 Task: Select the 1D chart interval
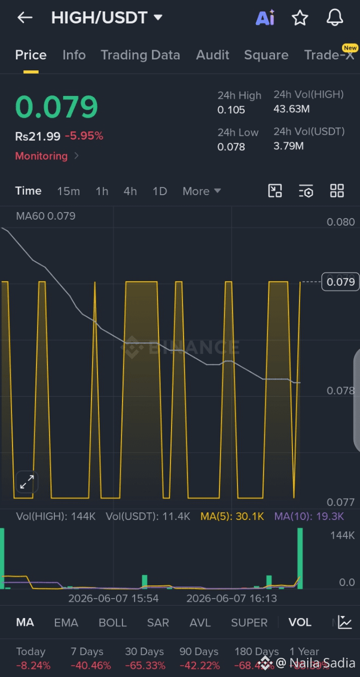tap(160, 191)
